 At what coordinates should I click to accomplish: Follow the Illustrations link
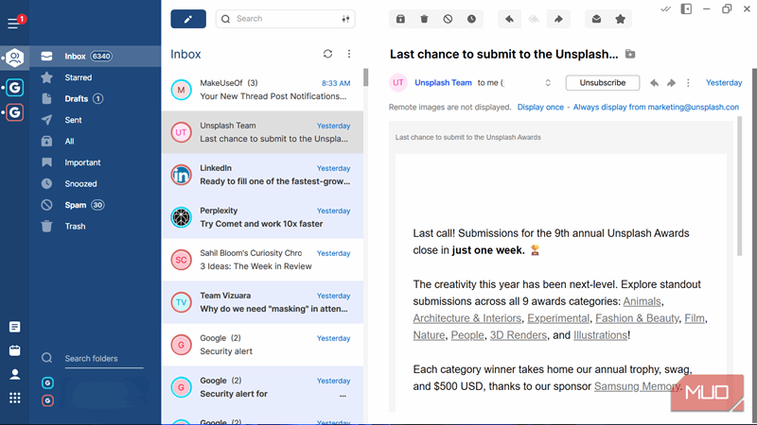[x=600, y=335]
